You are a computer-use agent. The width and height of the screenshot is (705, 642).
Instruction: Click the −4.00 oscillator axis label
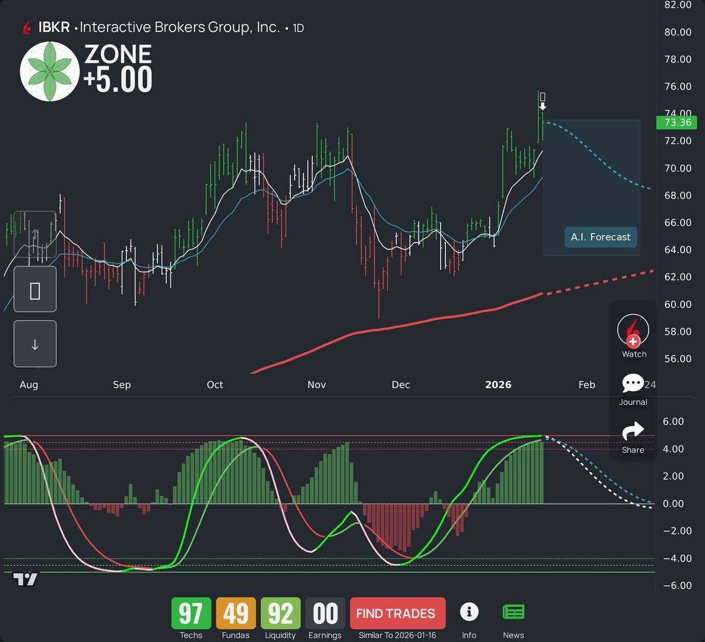point(678,558)
